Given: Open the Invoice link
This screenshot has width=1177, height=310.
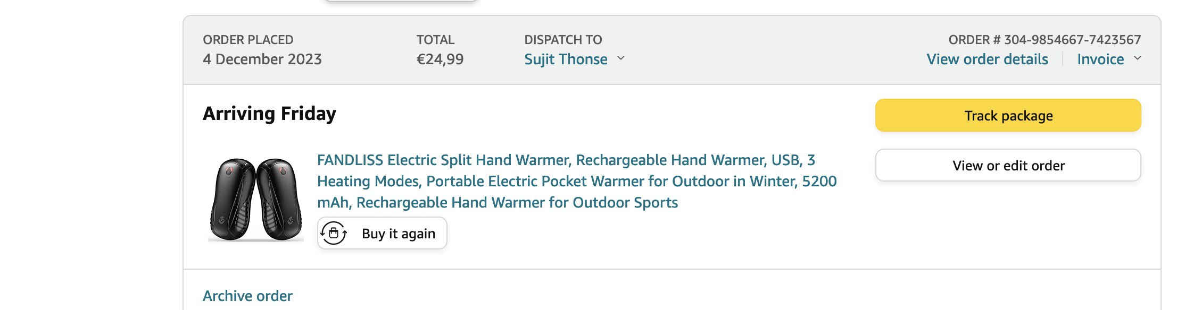Looking at the screenshot, I should click(x=1100, y=59).
